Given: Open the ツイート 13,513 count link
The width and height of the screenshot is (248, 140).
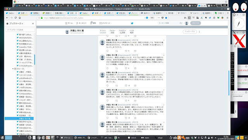Looking at the screenshot, I should tap(103, 31).
